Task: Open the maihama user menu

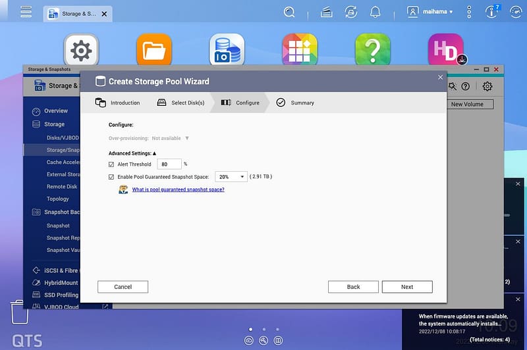Action: click(430, 12)
